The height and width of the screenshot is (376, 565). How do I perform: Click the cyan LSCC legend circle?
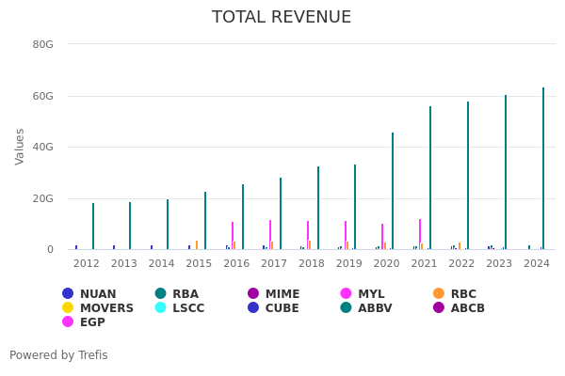point(161,308)
